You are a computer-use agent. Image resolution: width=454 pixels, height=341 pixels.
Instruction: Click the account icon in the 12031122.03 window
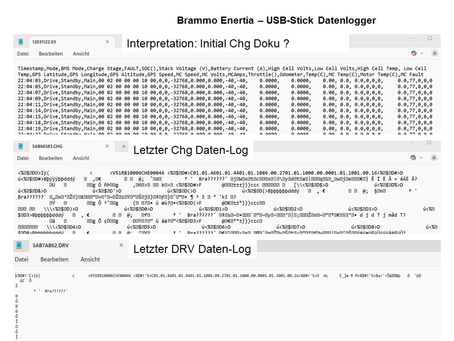click(434, 53)
